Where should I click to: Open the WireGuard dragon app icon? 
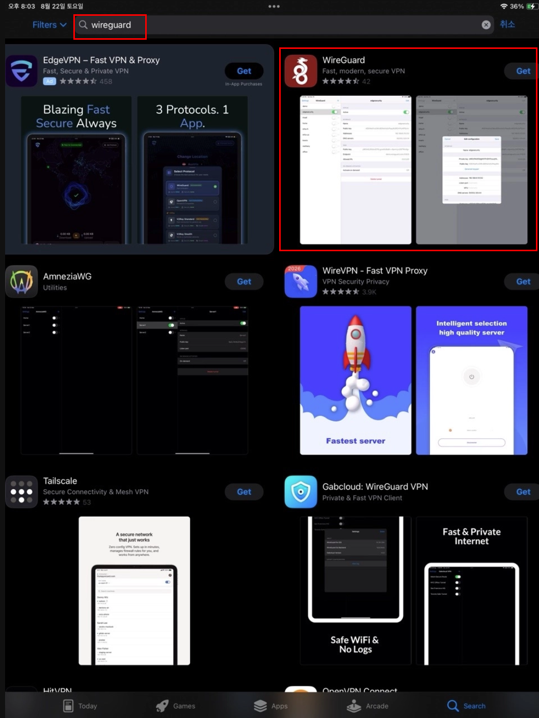301,71
